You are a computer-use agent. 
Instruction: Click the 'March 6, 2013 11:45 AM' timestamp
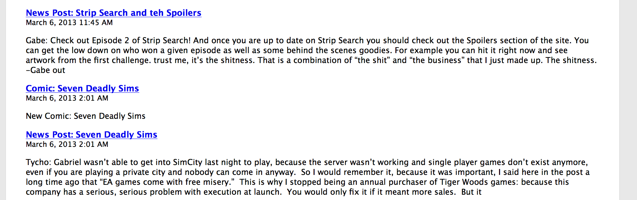point(69,22)
